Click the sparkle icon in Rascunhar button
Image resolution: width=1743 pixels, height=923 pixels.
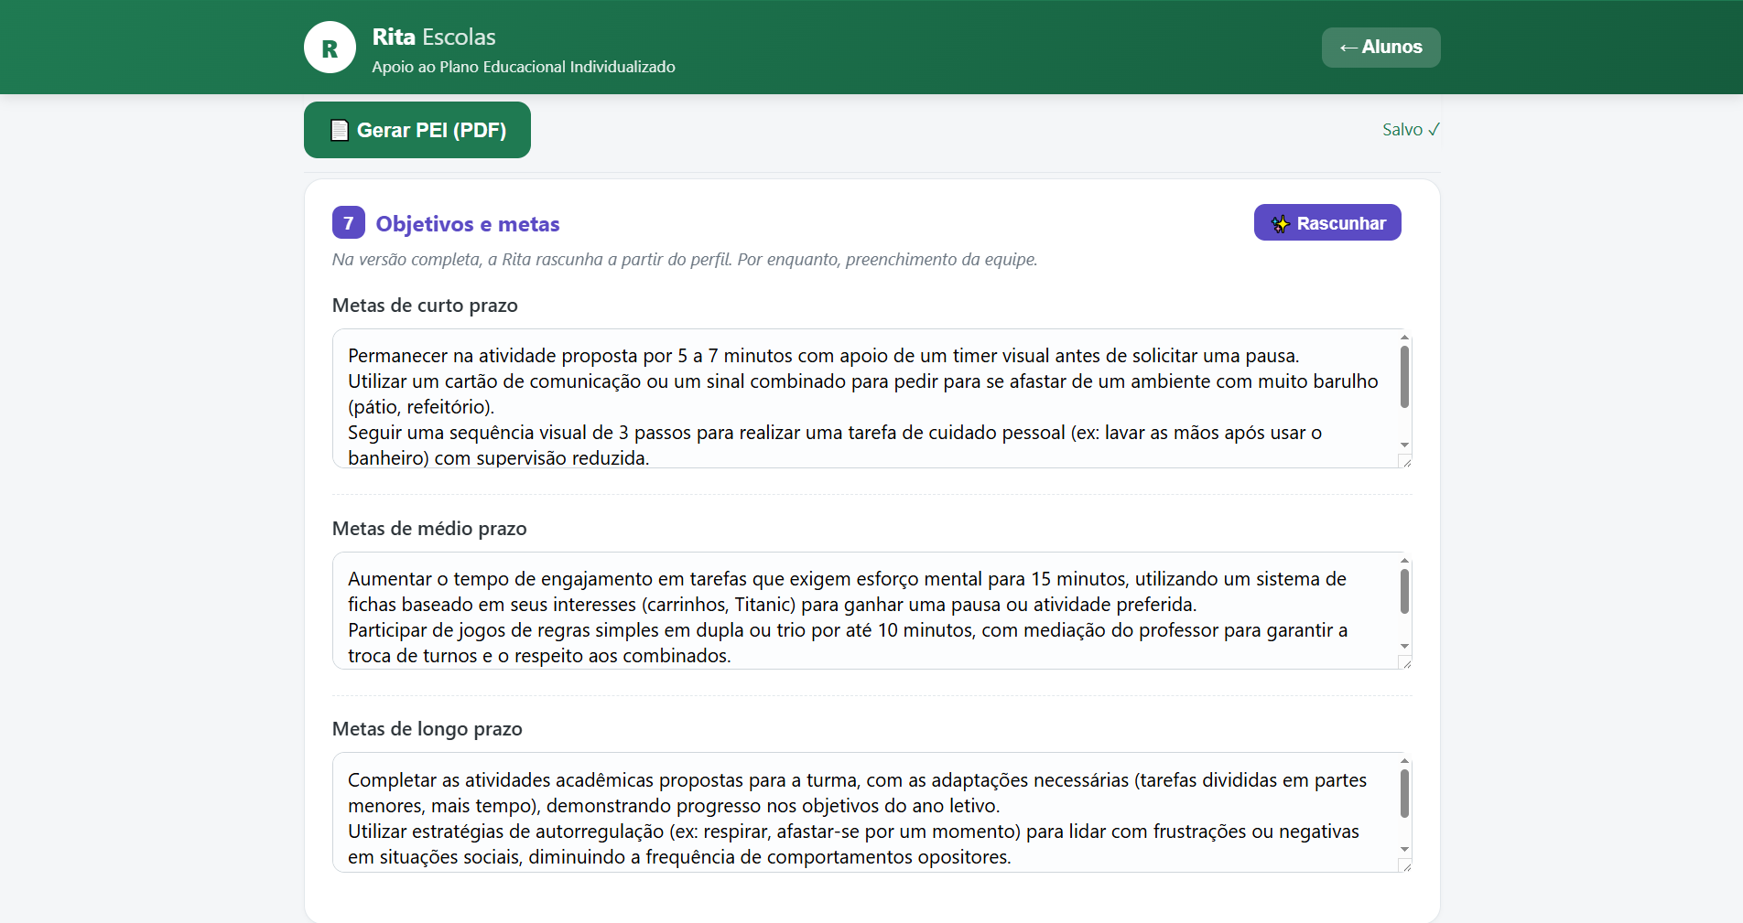1280,223
